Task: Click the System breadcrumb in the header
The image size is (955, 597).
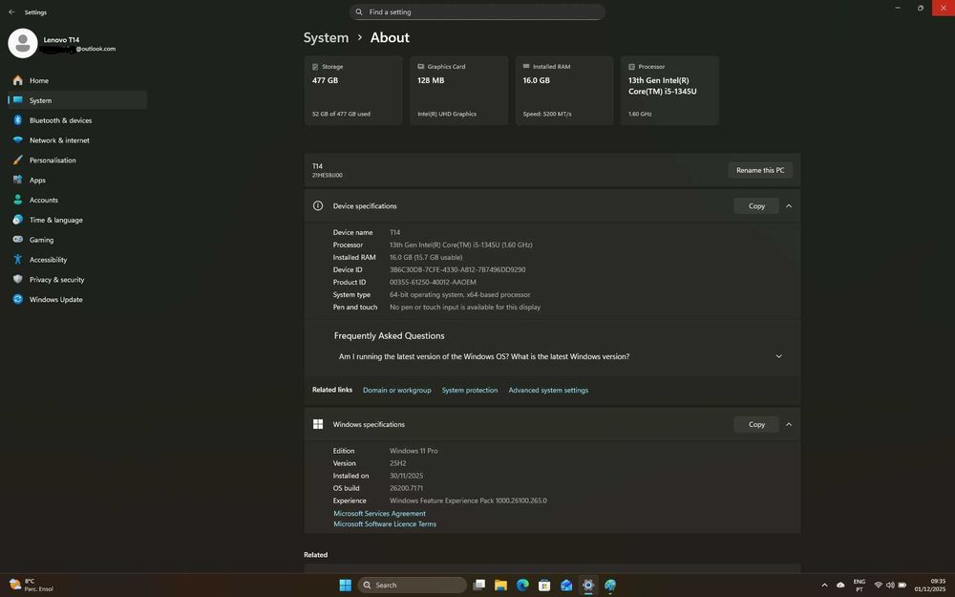Action: click(x=326, y=38)
